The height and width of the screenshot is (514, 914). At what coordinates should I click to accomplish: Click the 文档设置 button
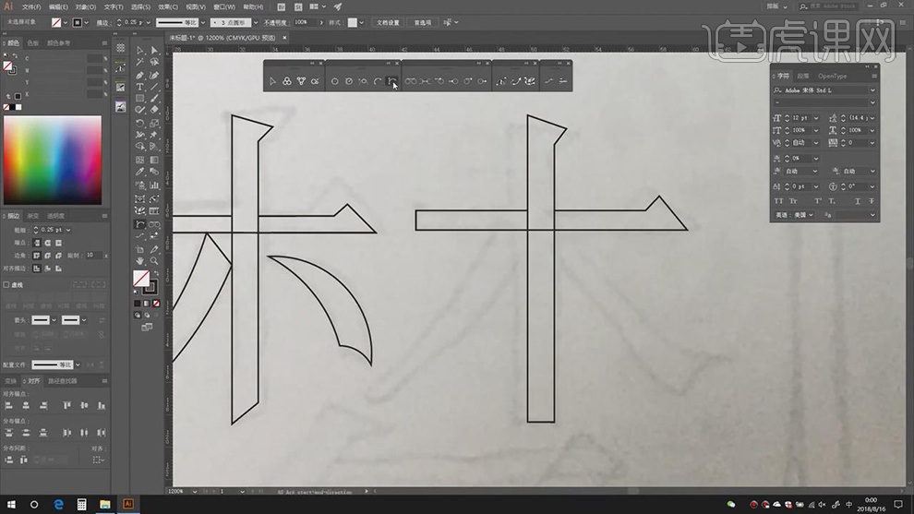click(388, 22)
